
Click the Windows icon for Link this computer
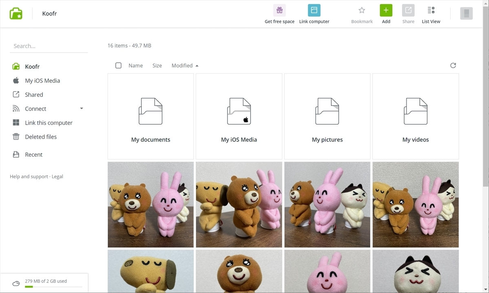(16, 122)
